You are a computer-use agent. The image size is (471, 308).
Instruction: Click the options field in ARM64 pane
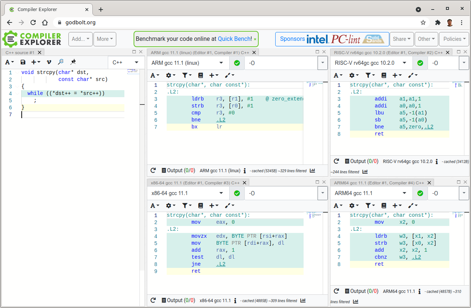pos(443,193)
